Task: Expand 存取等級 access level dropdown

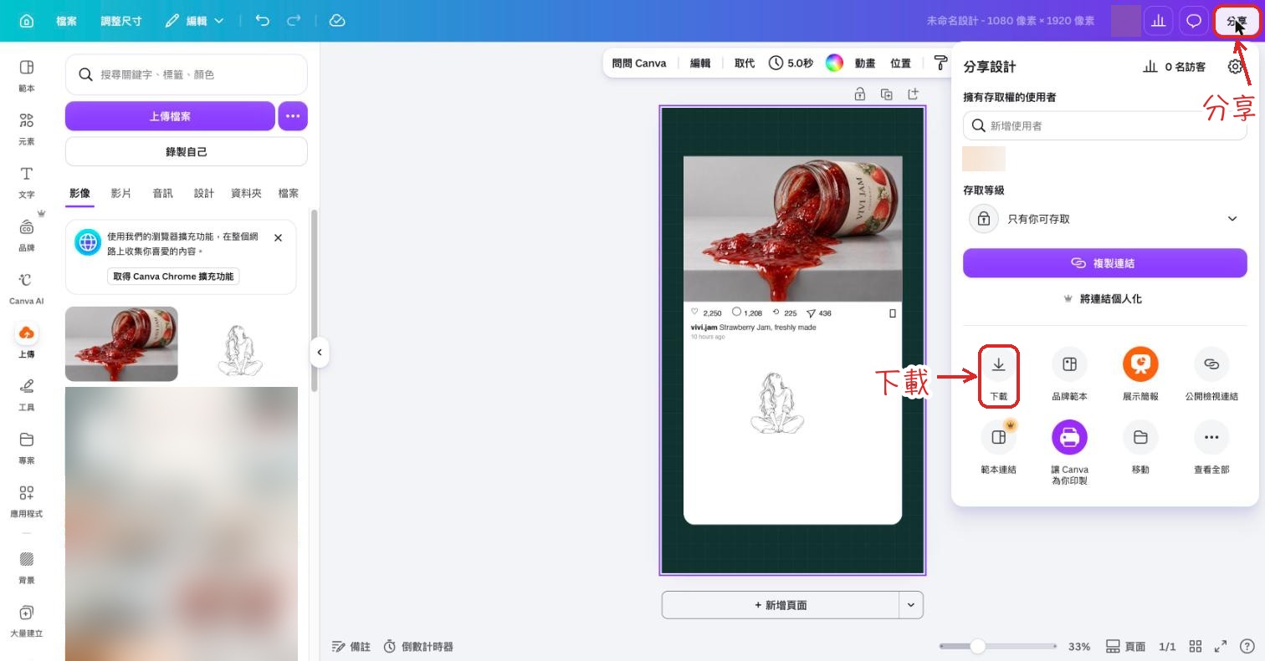Action: click(x=1105, y=219)
